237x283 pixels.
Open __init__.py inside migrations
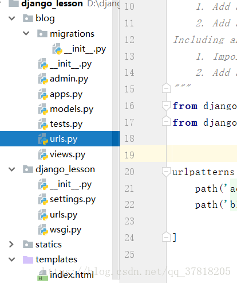pyautogui.click(x=85, y=49)
